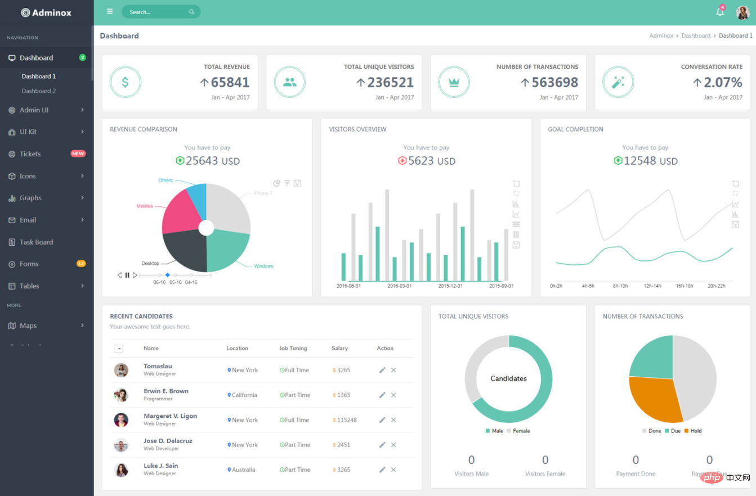Viewport: 756px width, 496px height.
Task: Click the Adminox logo
Action: [x=47, y=12]
